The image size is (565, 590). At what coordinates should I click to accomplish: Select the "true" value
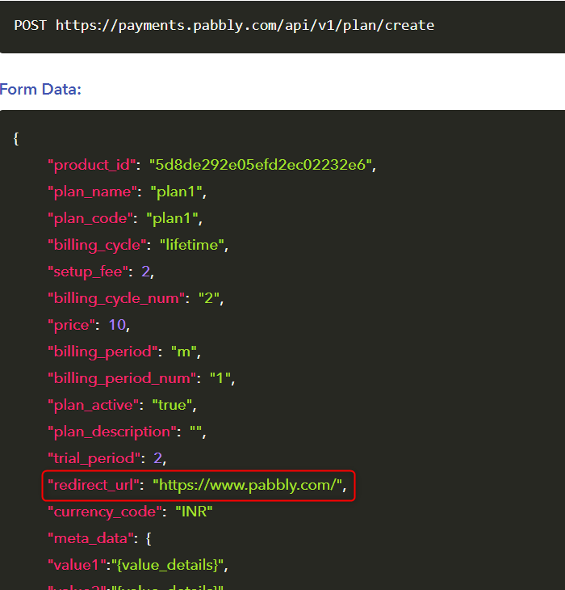coord(172,405)
